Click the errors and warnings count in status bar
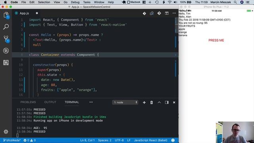 [x=30, y=140]
